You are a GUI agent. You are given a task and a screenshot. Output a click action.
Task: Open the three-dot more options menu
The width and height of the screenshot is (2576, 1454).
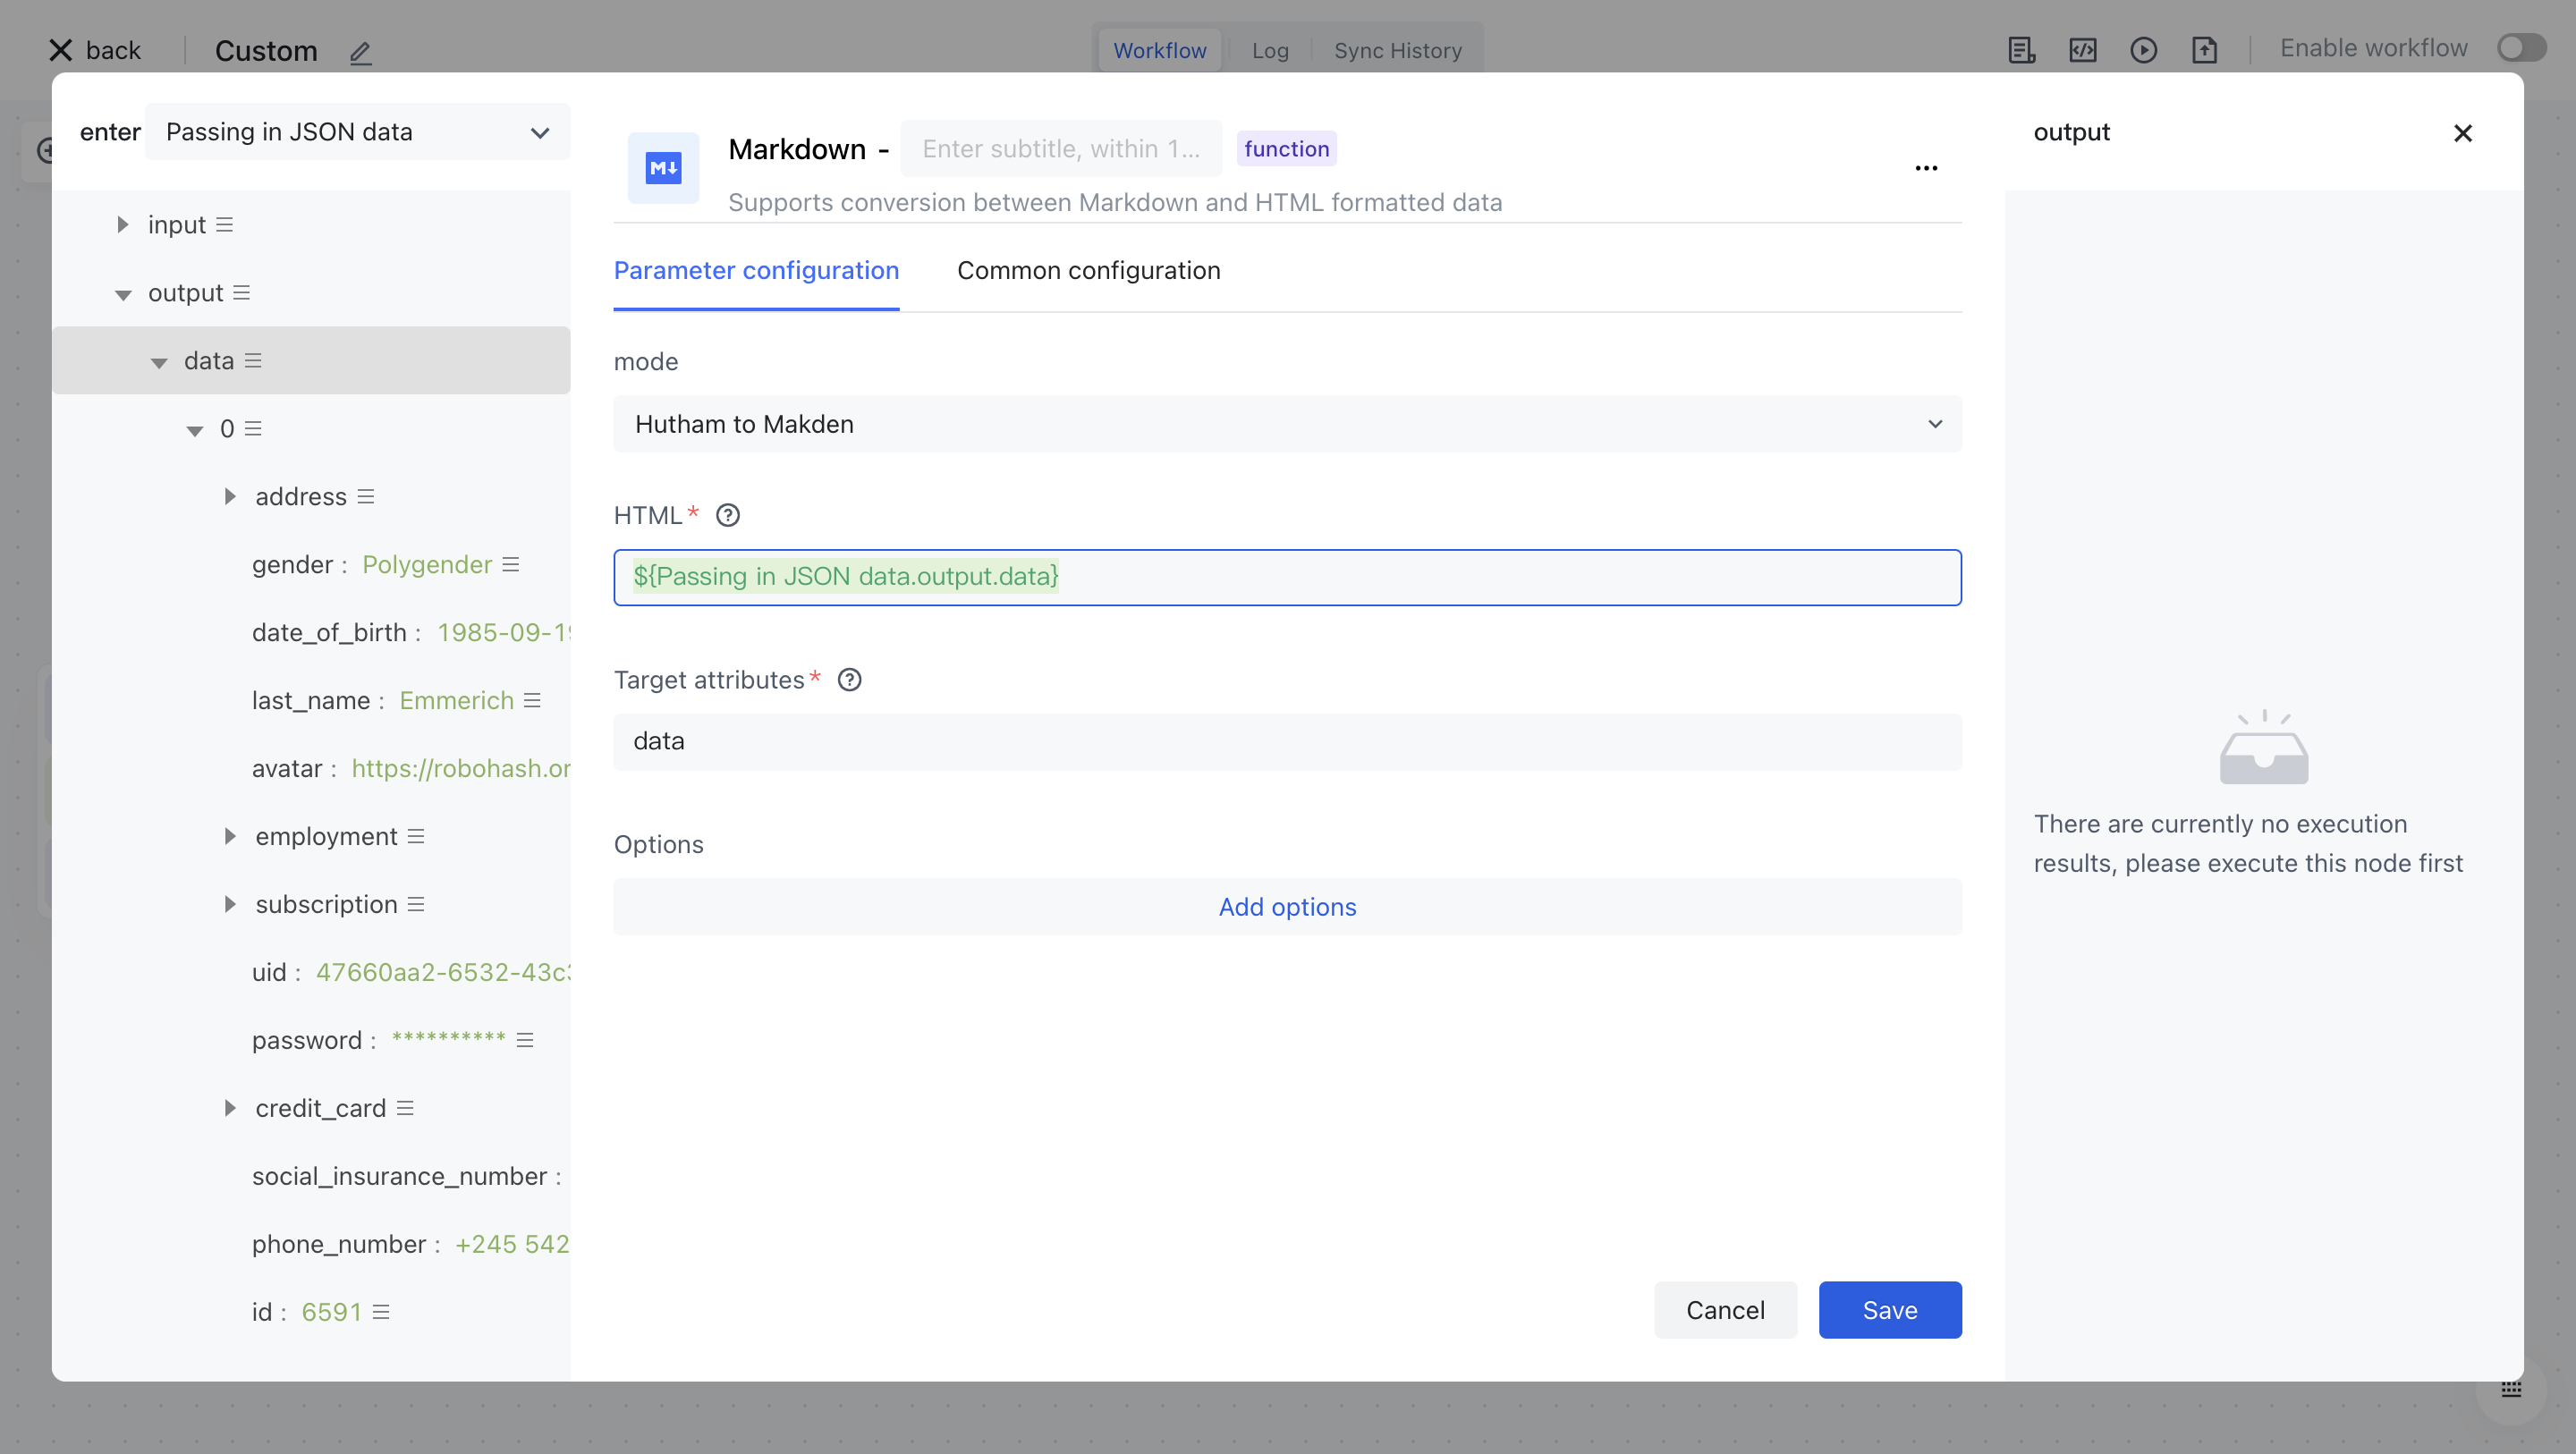[1926, 168]
